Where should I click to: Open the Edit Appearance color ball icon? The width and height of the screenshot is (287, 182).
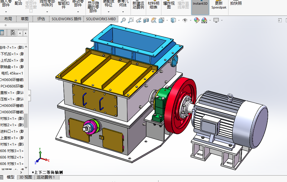[197, 20]
